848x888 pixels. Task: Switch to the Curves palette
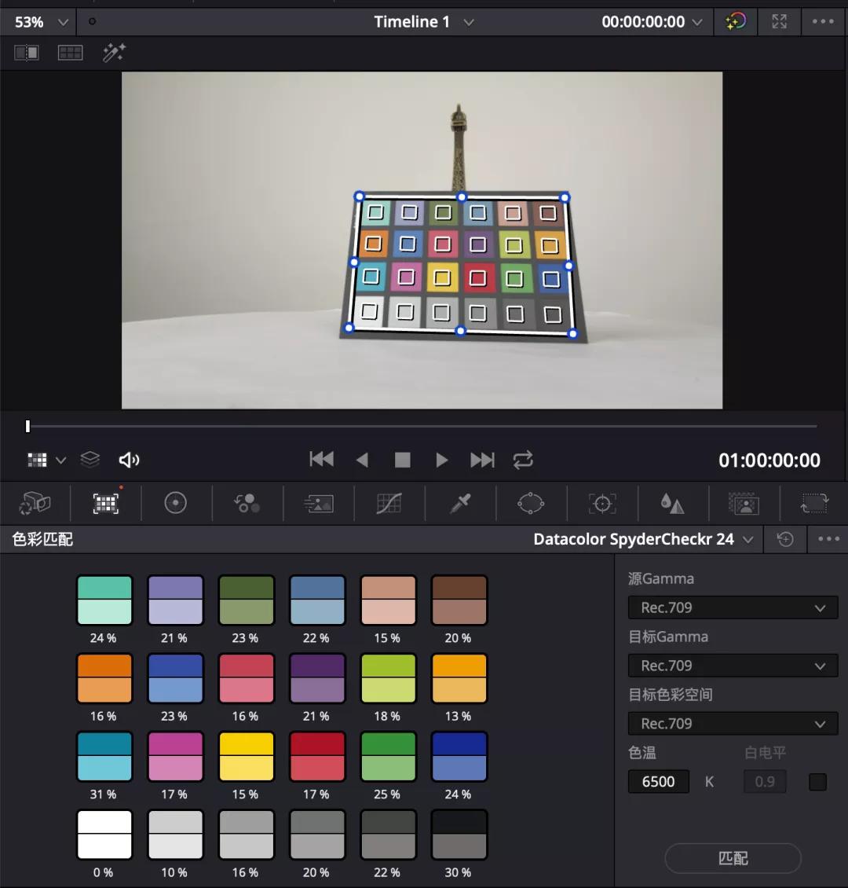(x=389, y=504)
